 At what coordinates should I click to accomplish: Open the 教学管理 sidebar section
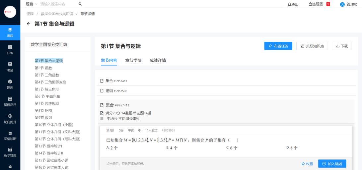pos(10,152)
